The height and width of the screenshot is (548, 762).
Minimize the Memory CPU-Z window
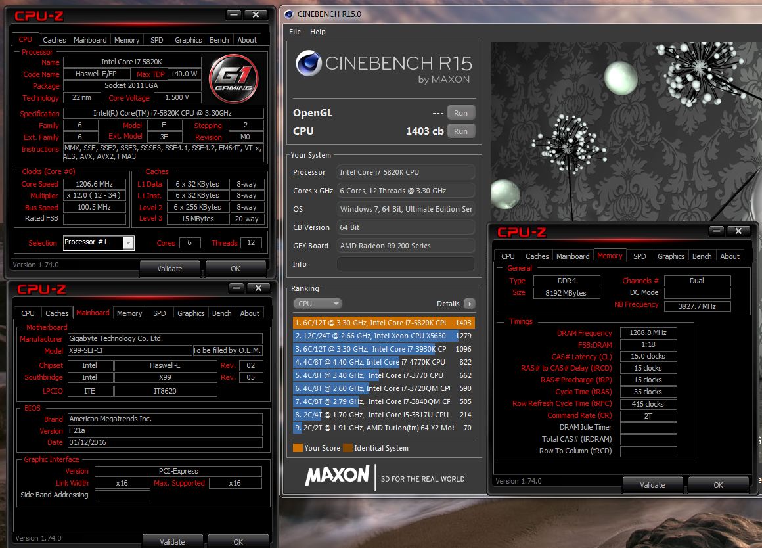716,231
